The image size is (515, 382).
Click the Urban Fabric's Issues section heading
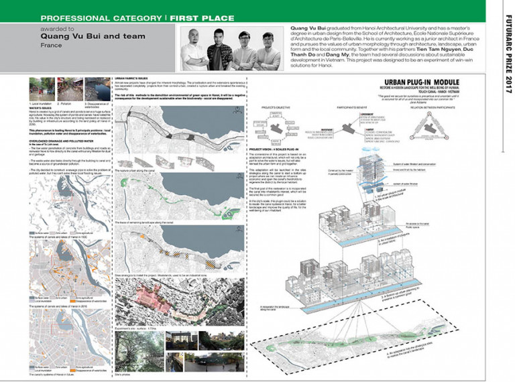(133, 78)
